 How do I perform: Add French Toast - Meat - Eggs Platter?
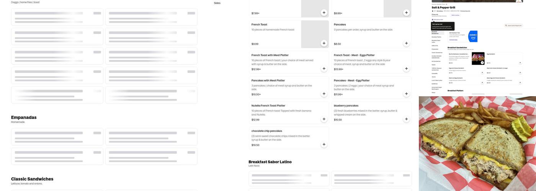(406, 69)
